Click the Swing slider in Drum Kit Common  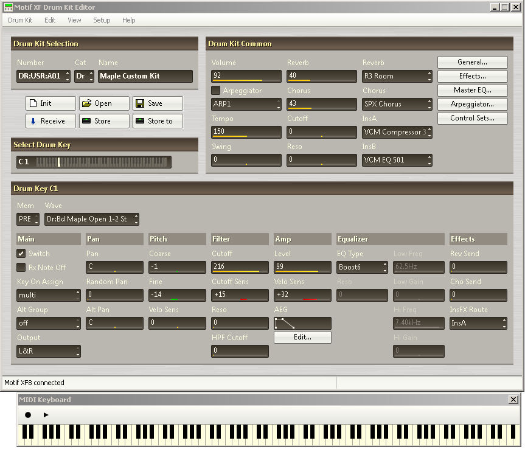[x=246, y=160]
